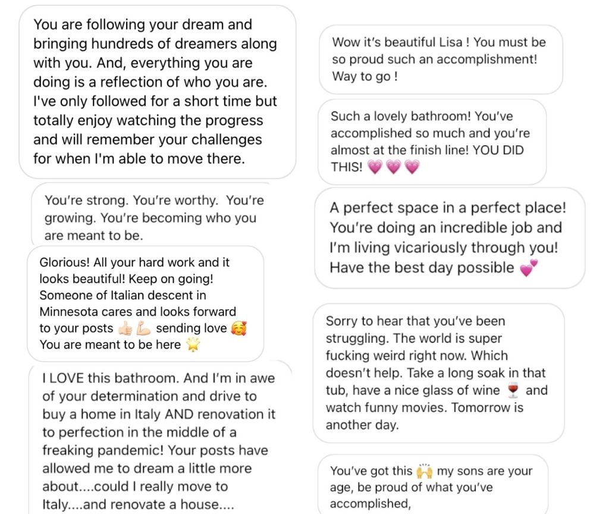Click the thumbs up emoji
Screen dimensions: 609x514
pos(125,328)
